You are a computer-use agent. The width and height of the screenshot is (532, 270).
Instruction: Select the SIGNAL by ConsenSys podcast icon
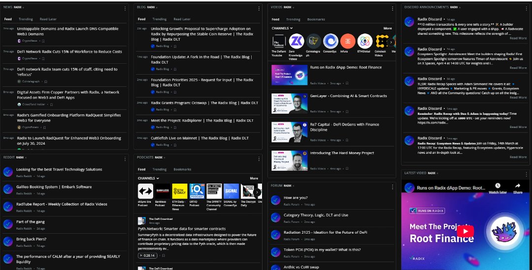231,191
